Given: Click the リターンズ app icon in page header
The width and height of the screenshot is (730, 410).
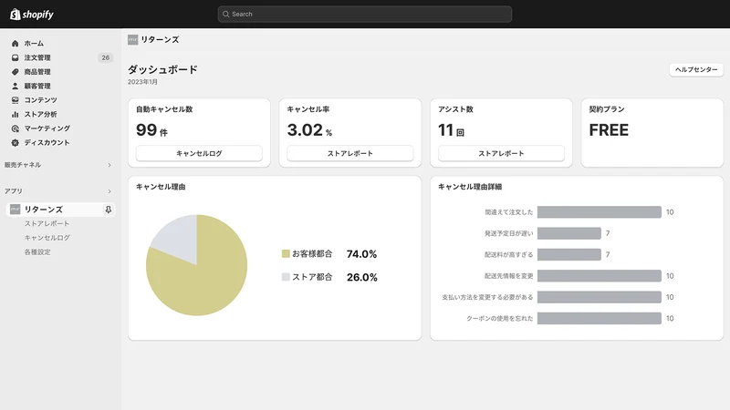Looking at the screenshot, I should (132, 40).
